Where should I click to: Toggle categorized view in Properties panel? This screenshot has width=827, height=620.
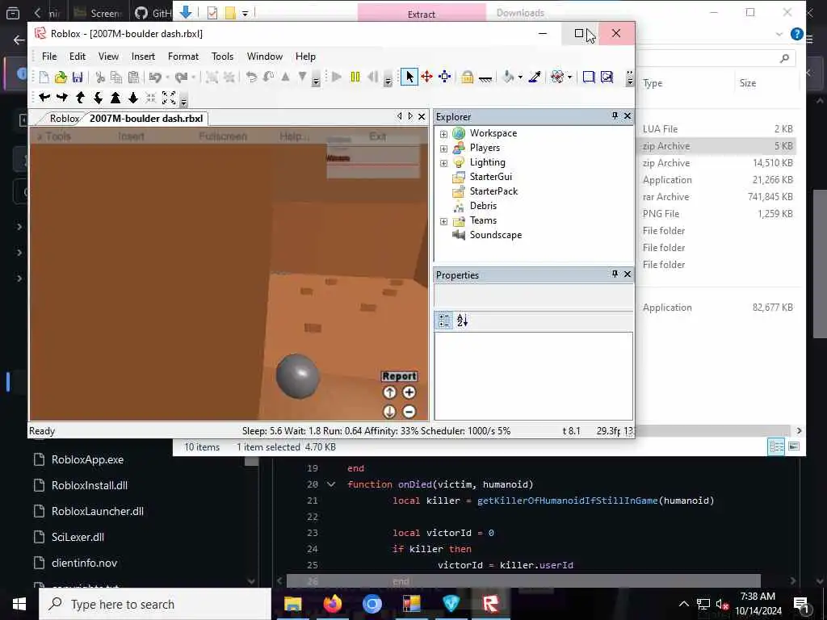(445, 320)
